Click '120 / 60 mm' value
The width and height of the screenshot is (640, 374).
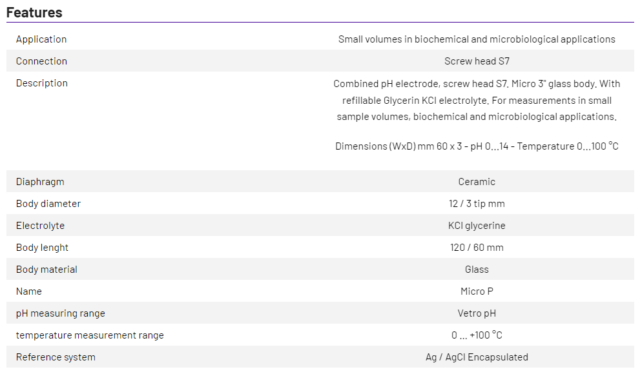(x=477, y=248)
